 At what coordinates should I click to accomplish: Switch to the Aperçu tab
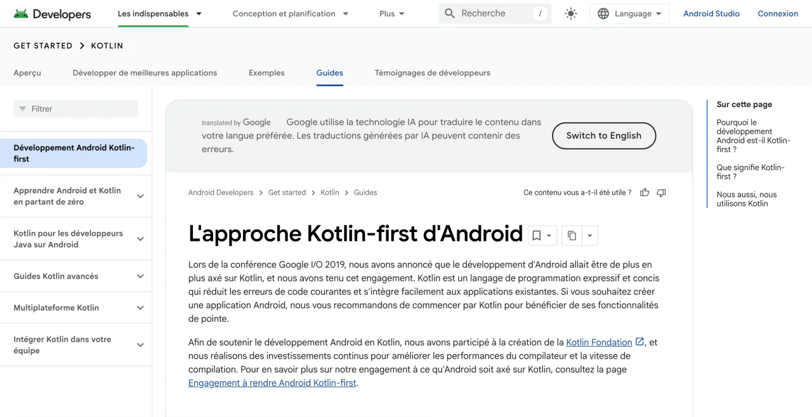pos(27,73)
